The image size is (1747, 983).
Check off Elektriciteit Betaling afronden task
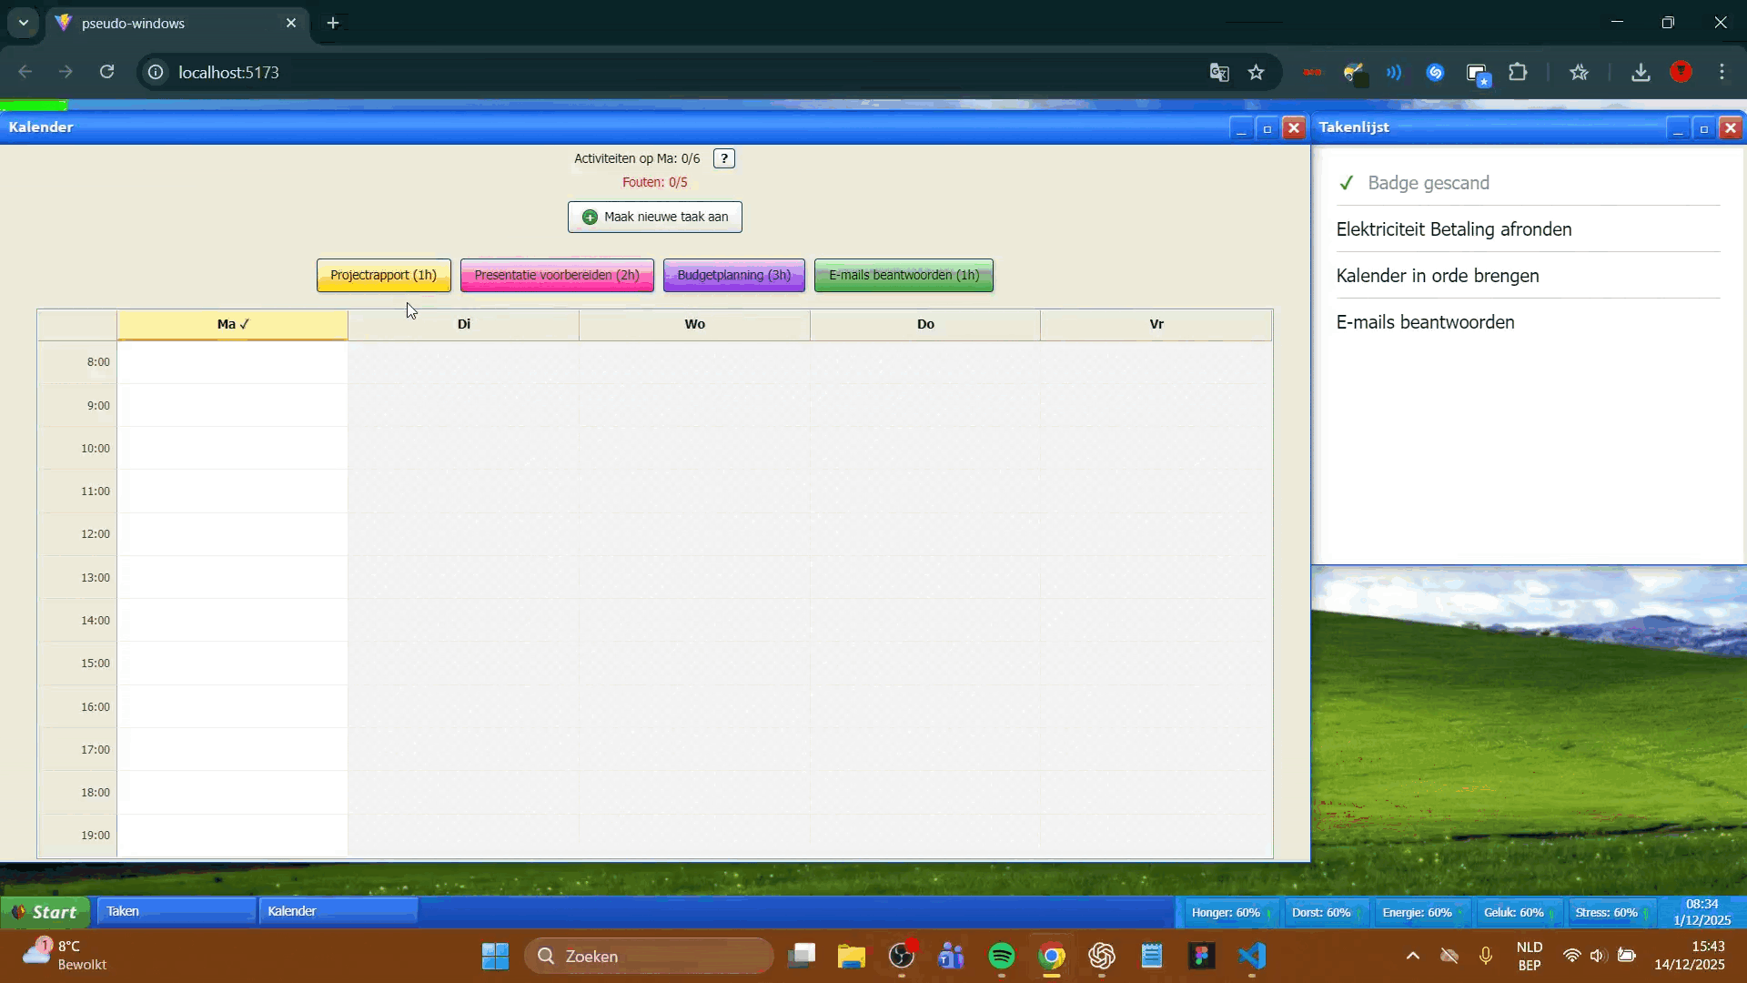(1453, 229)
